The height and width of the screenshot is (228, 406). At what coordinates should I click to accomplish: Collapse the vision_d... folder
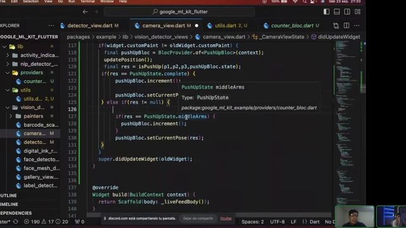coord(8,107)
